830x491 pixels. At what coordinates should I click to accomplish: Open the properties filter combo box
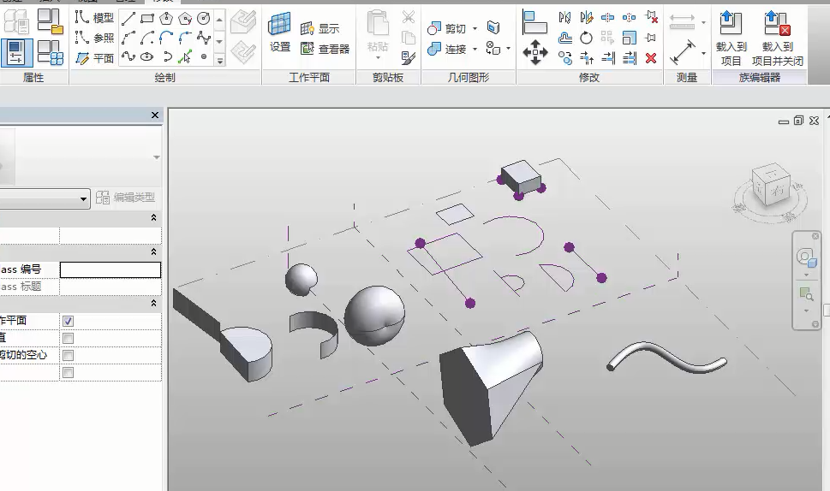coord(45,198)
